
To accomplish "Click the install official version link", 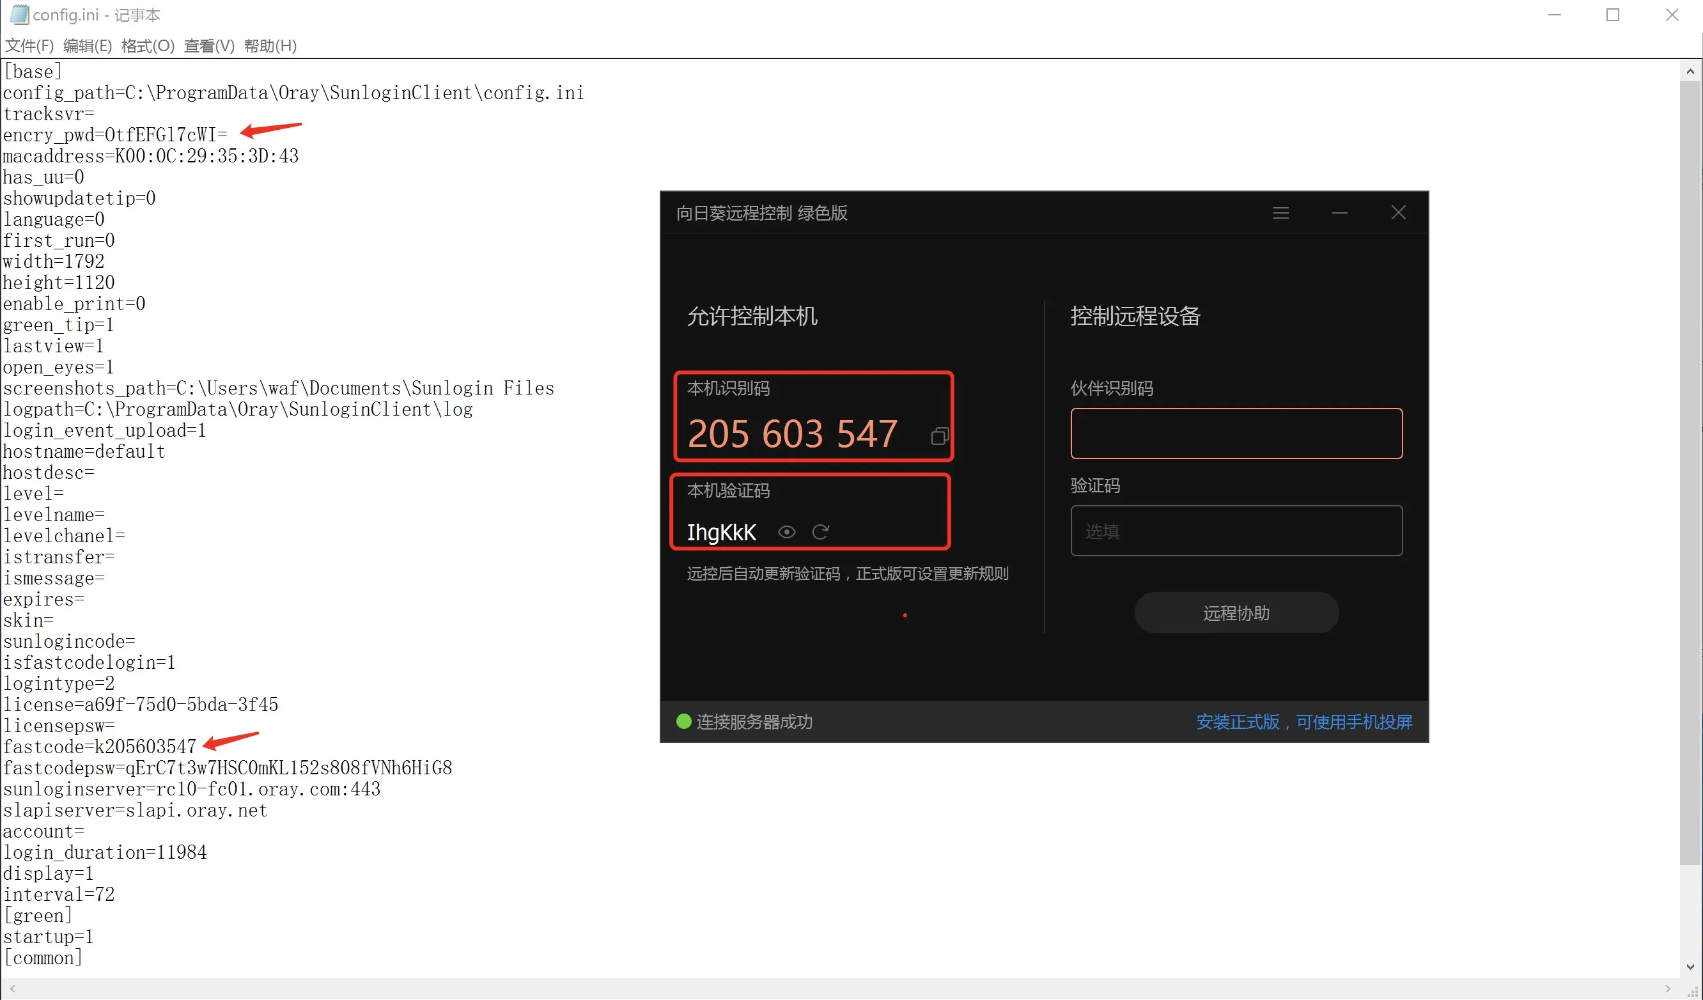I will (1303, 721).
